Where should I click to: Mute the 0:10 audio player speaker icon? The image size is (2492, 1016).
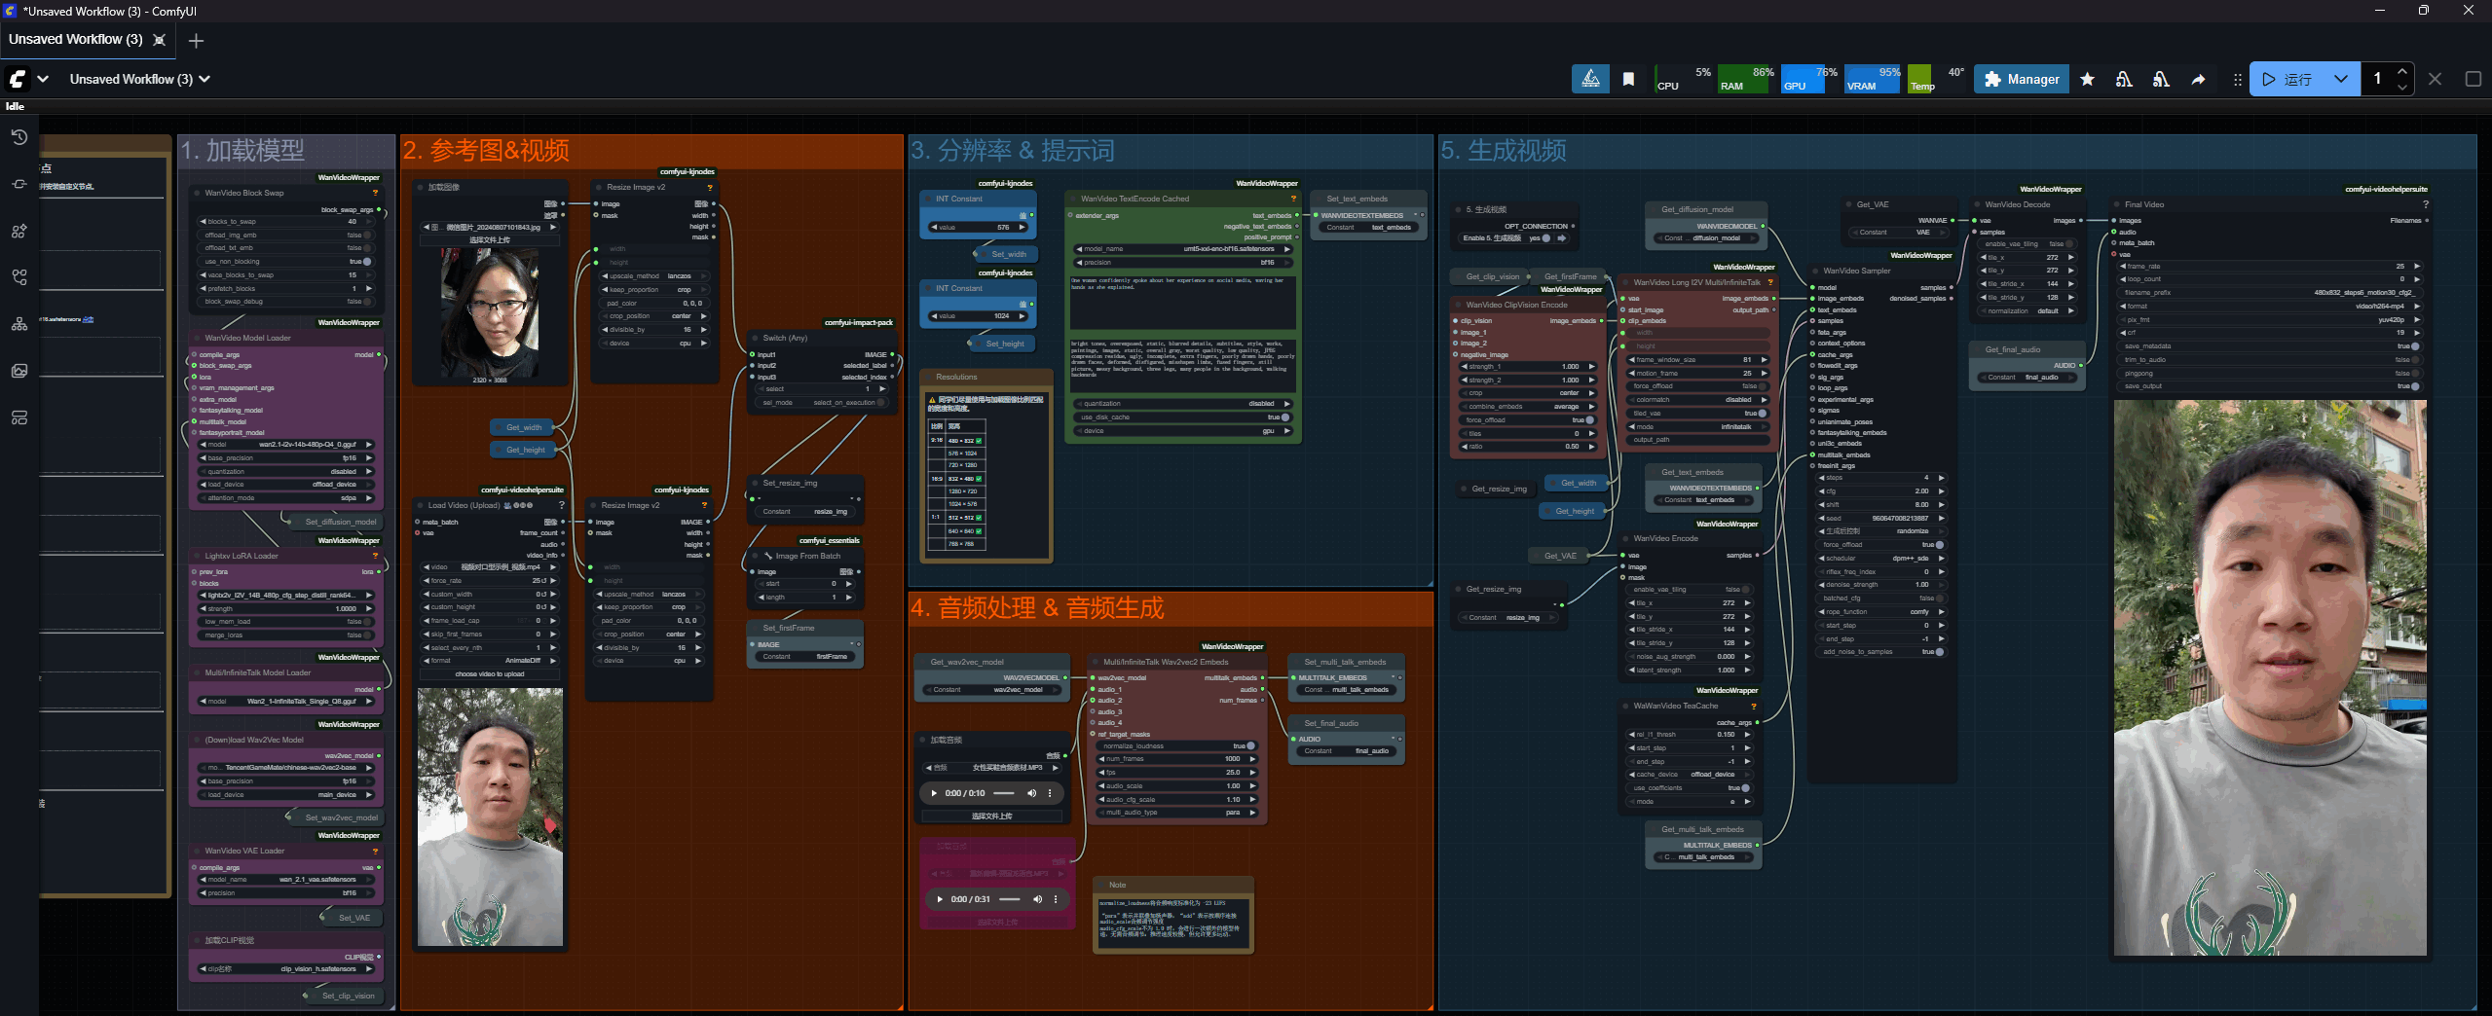[1031, 793]
